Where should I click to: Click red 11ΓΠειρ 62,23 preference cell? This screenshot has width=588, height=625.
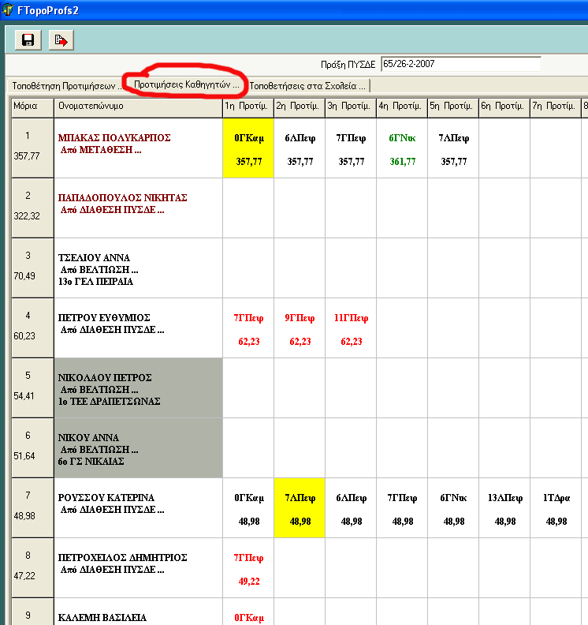[350, 328]
